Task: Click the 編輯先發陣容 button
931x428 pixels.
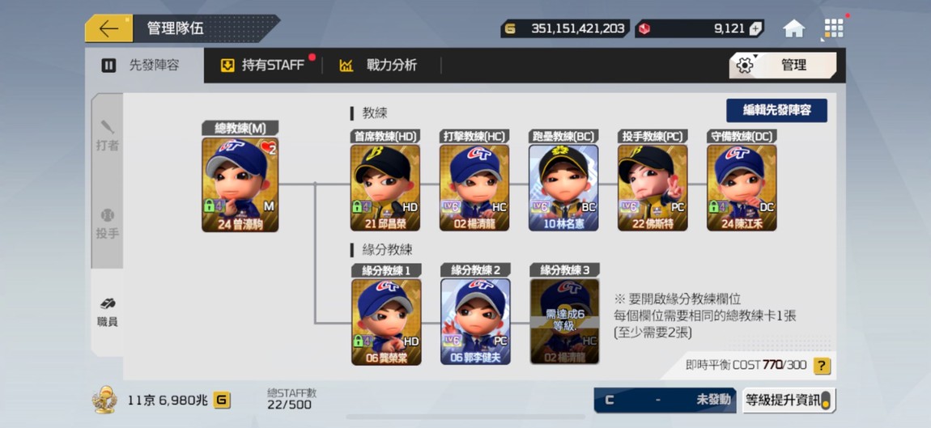Action: pyautogui.click(x=776, y=110)
